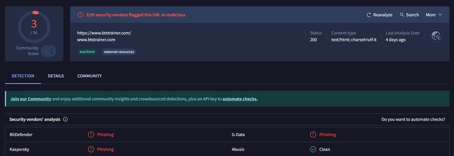Click the BitDefender phishing alert icon
Image resolution: width=454 pixels, height=156 pixels.
pos(91,134)
